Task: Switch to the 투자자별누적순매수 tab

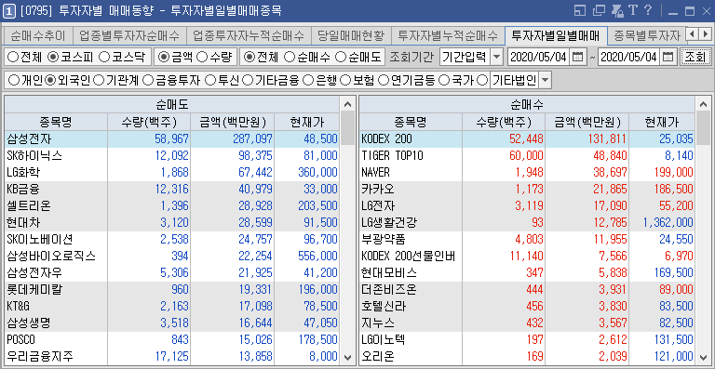Action: pyautogui.click(x=448, y=35)
